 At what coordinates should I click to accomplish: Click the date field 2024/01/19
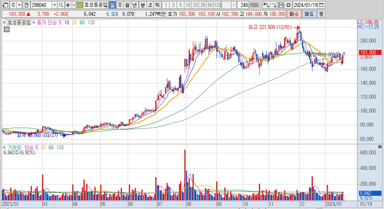[x=305, y=5]
